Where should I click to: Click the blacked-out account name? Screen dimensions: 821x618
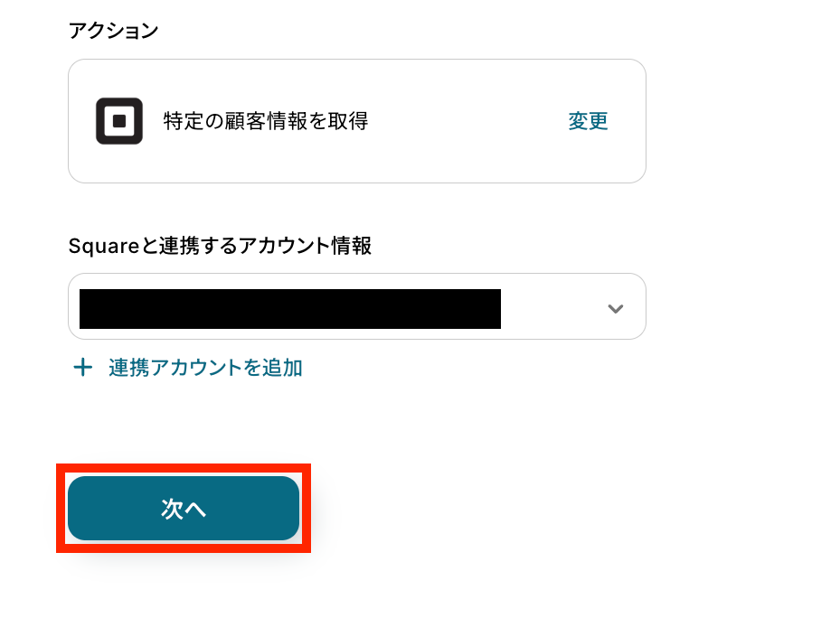pos(289,308)
